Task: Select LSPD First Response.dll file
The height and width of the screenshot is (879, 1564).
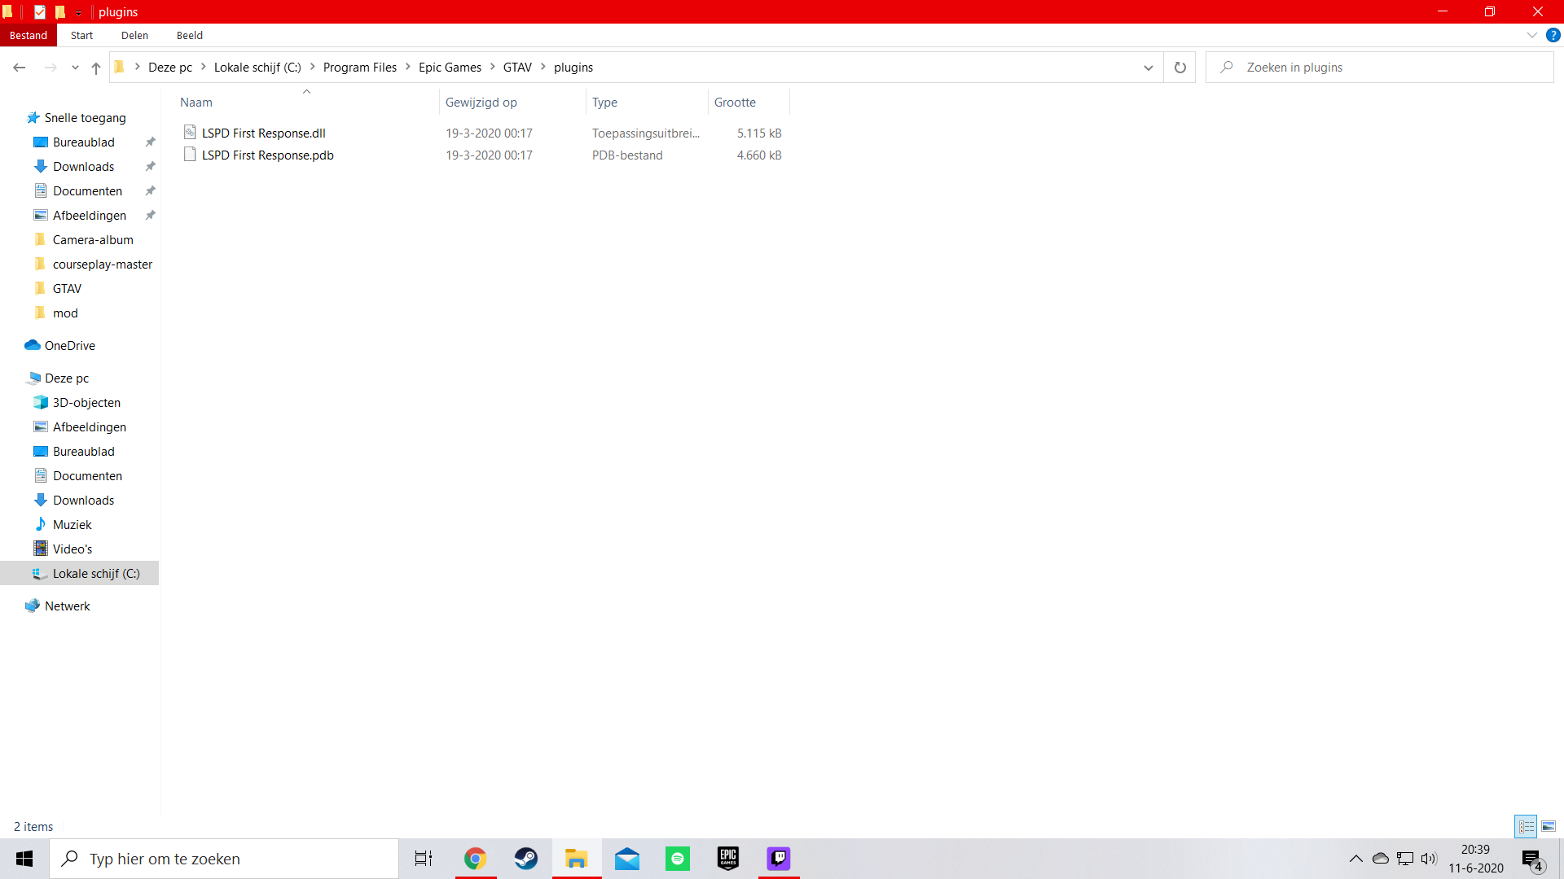Action: (263, 133)
